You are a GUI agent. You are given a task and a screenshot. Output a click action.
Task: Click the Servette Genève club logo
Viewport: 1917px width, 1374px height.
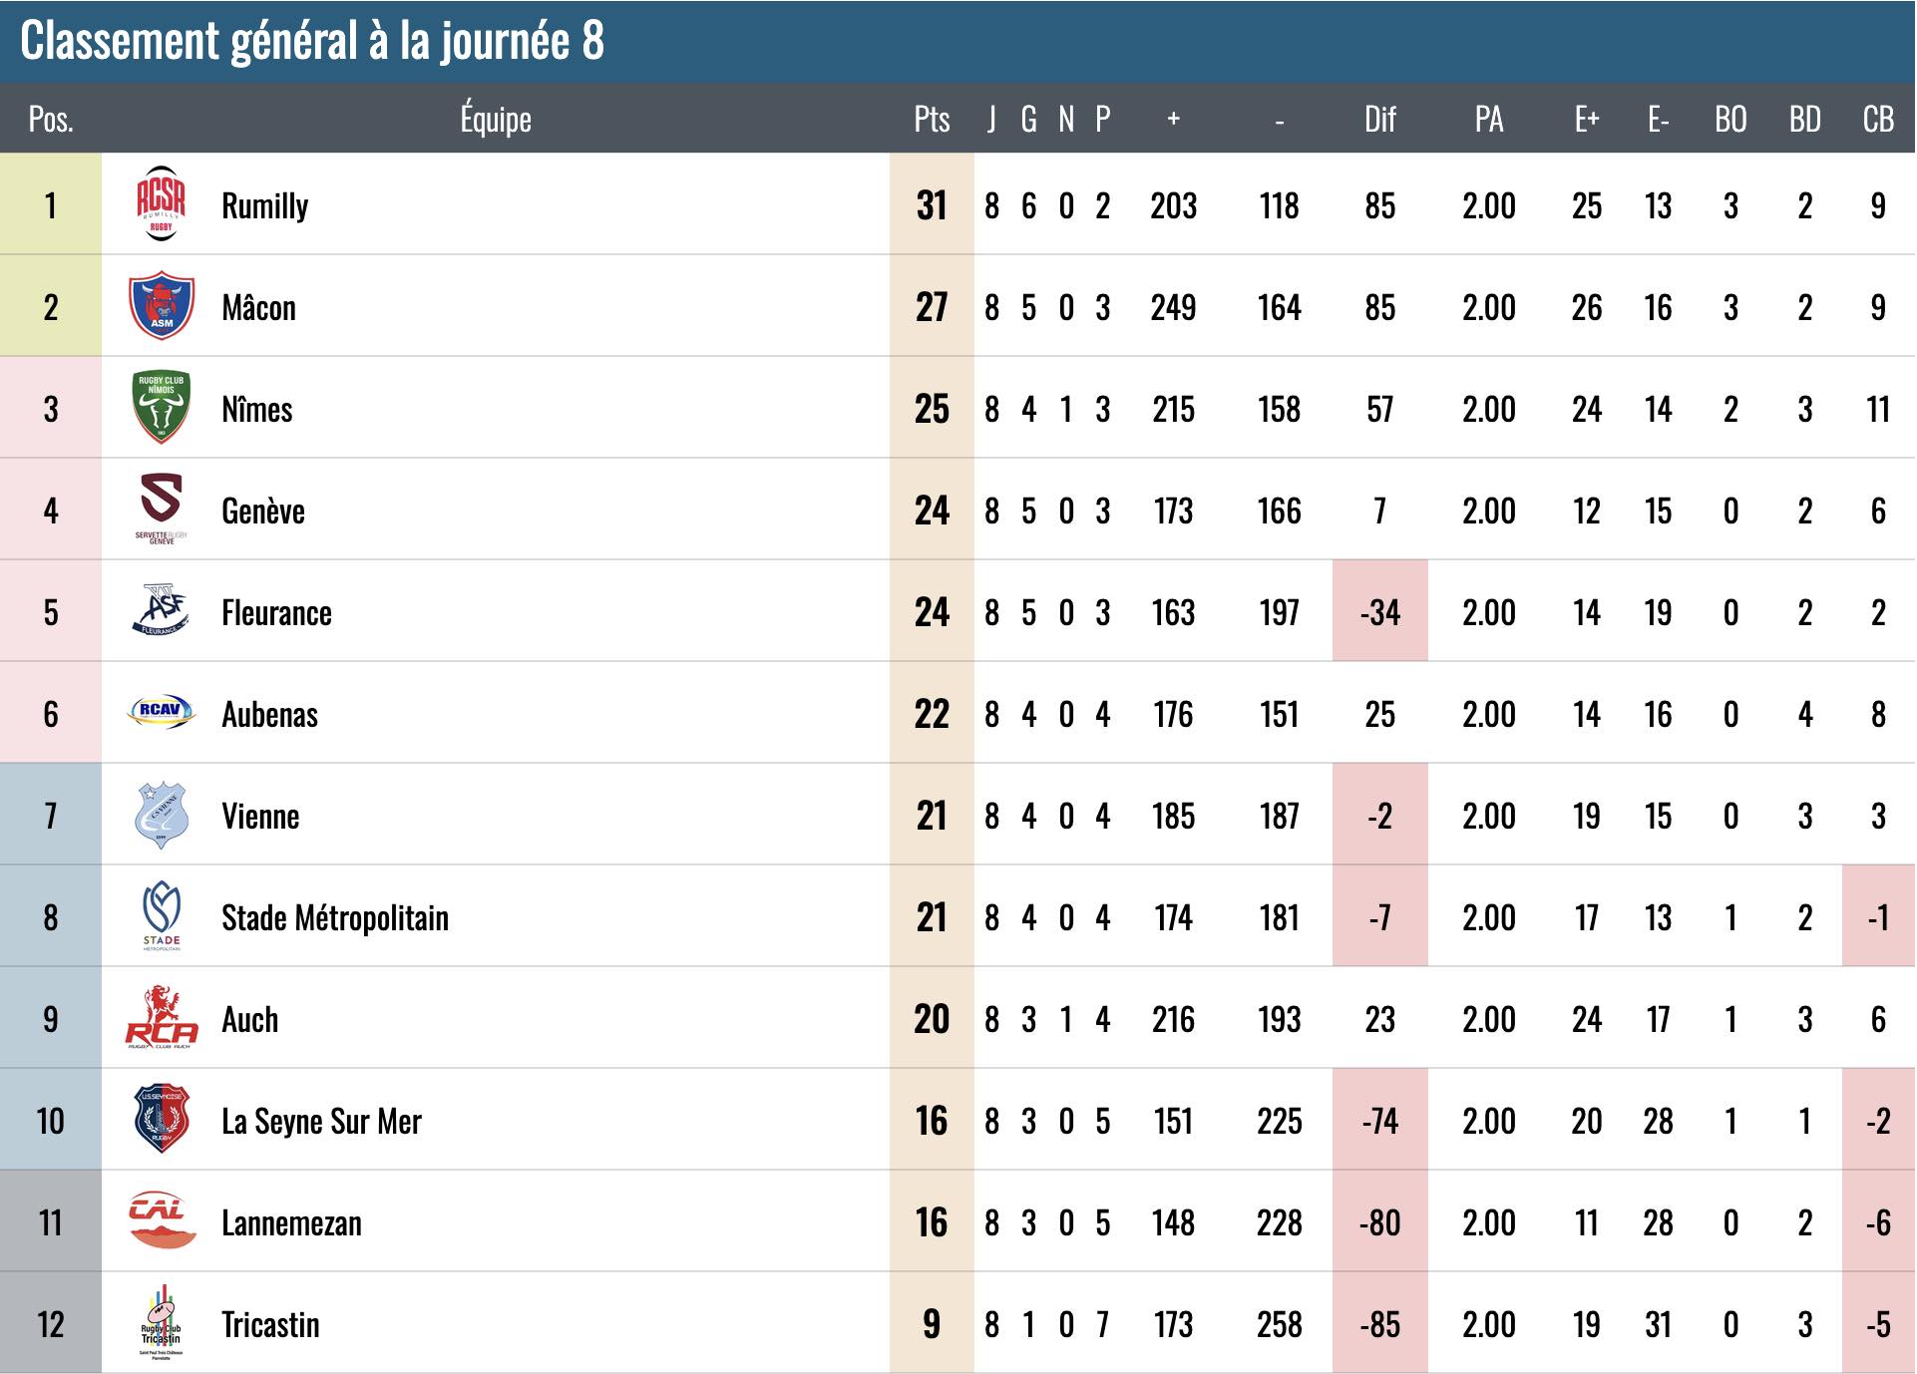pyautogui.click(x=161, y=509)
